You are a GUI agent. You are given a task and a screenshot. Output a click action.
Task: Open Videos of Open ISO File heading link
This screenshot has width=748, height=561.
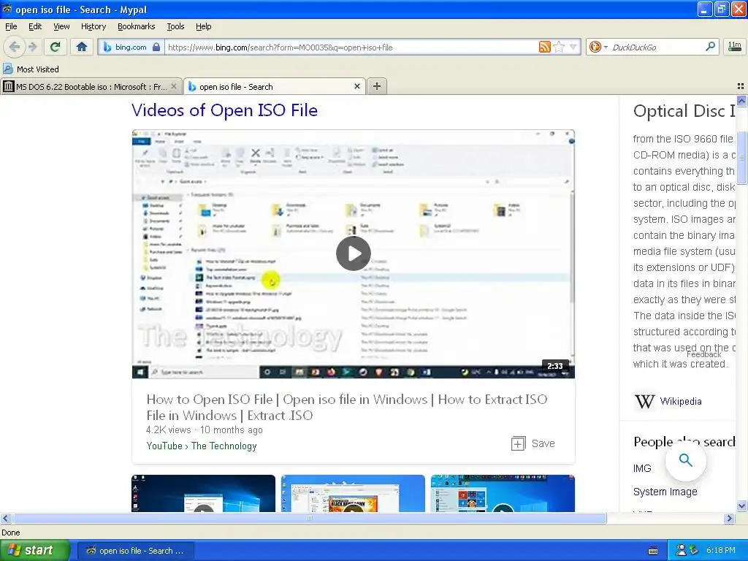coord(225,110)
